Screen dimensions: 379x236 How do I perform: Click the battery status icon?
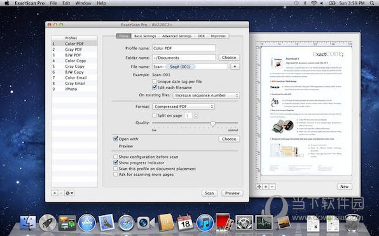click(x=332, y=3)
